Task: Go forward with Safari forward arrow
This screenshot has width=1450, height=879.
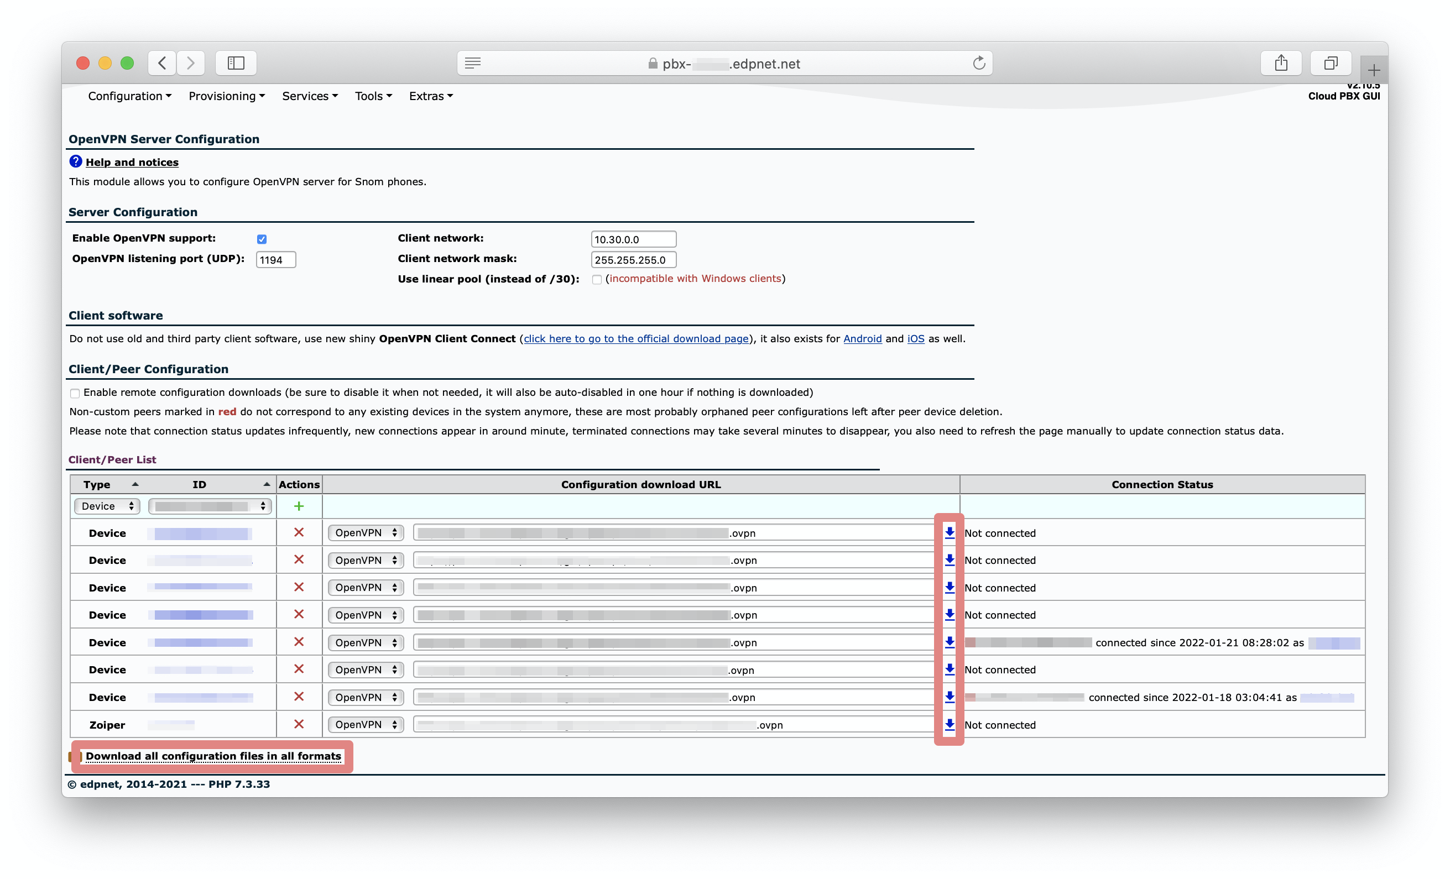Action: 191,63
